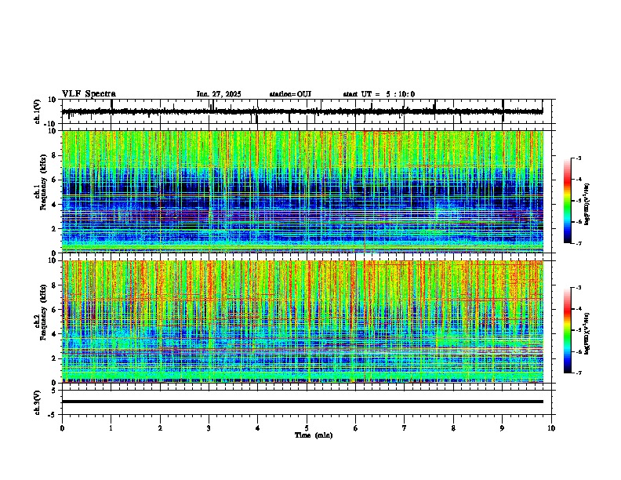
Task: Click the "VLF Spectra" plot title
Action: (x=89, y=94)
